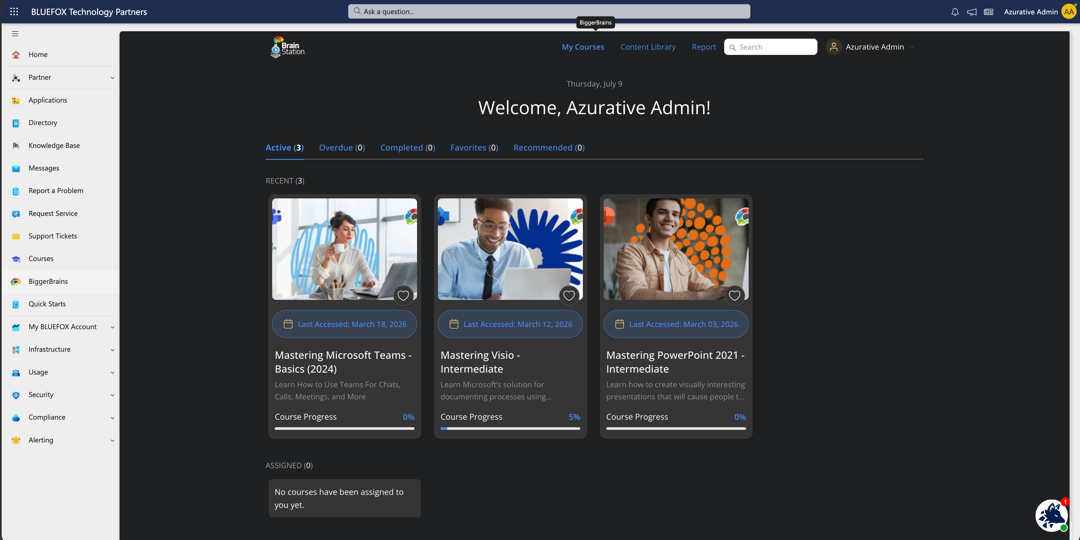Click the BiggerBrains sidebar icon
Viewport: 1080px width, 540px height.
(x=16, y=282)
